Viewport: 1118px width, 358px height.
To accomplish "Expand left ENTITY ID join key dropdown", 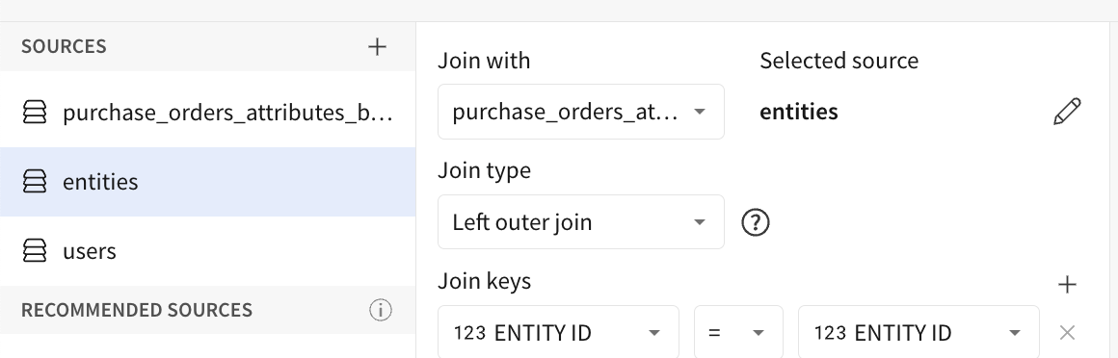I will click(x=558, y=332).
